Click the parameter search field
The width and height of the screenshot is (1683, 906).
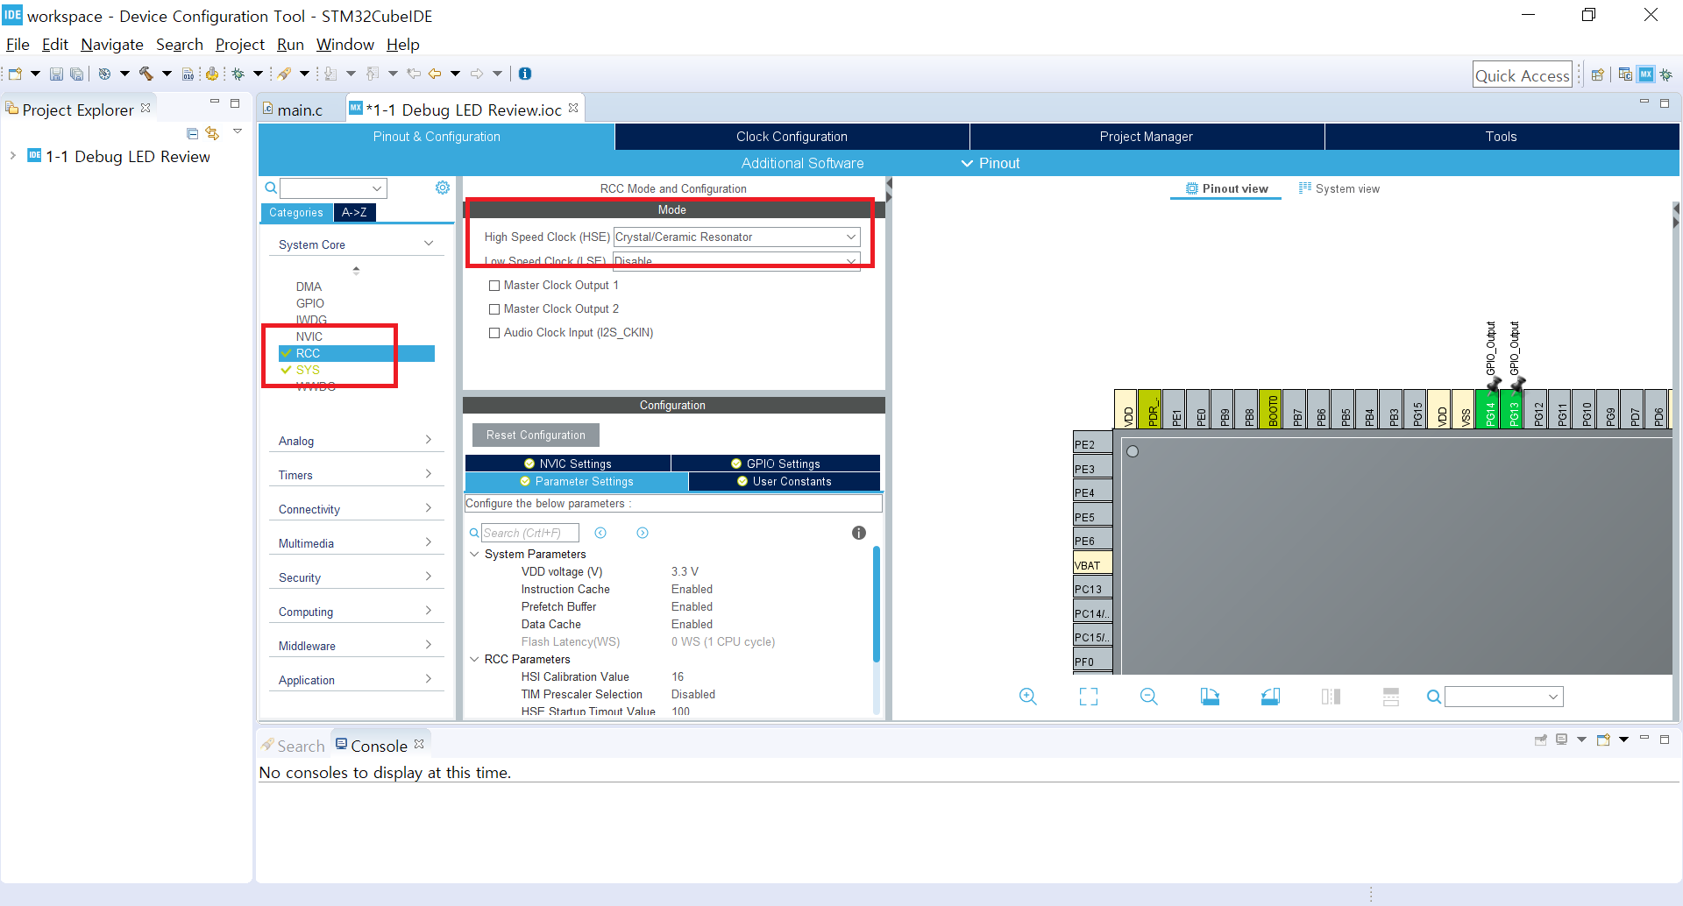tap(529, 533)
